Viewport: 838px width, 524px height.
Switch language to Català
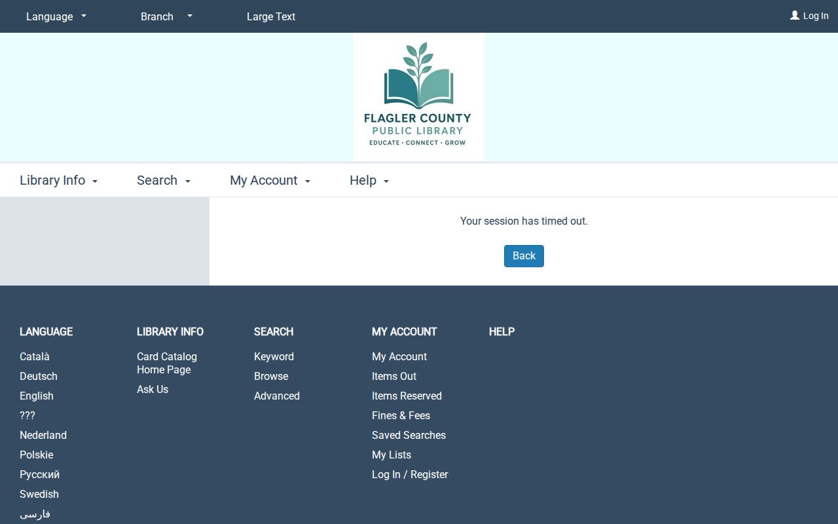[35, 356]
